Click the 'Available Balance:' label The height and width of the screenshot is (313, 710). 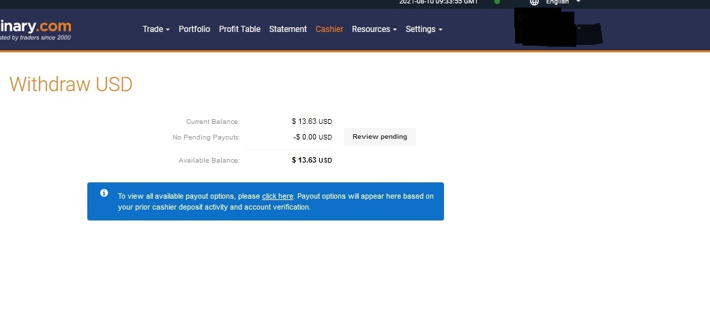coord(209,160)
